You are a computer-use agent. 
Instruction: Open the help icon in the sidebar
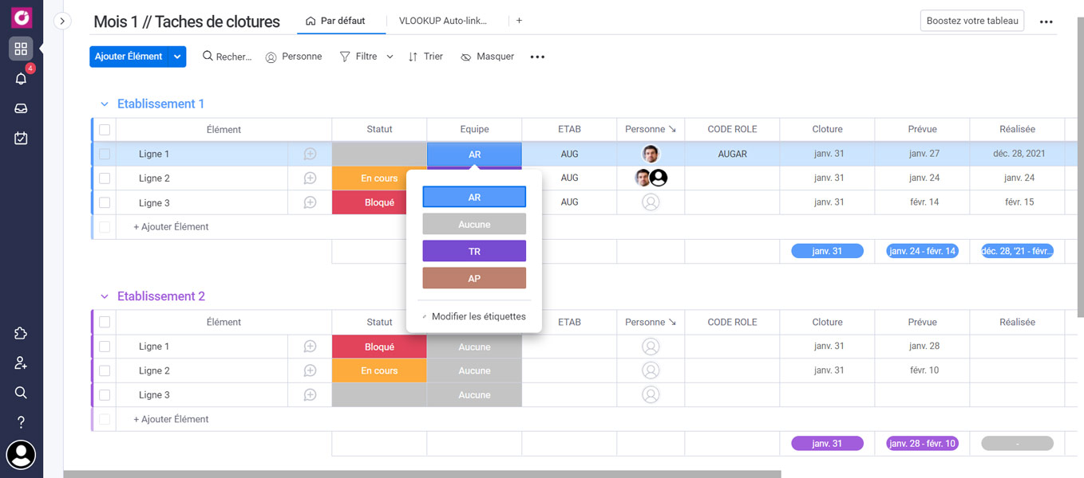21,421
